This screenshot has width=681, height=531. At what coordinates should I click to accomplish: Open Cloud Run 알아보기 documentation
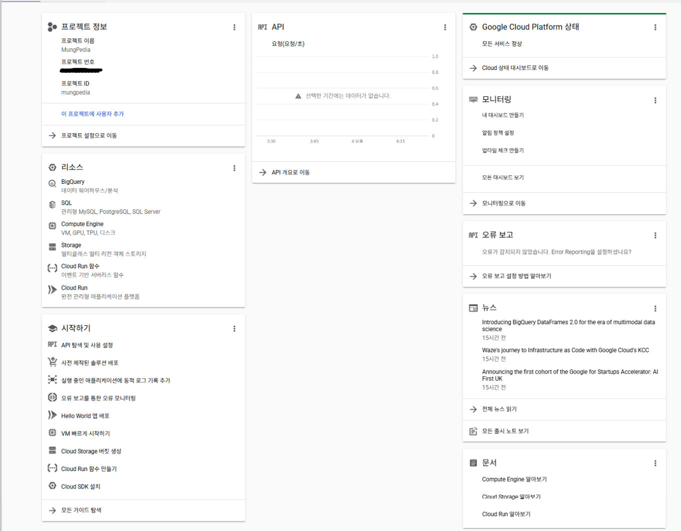click(x=506, y=514)
